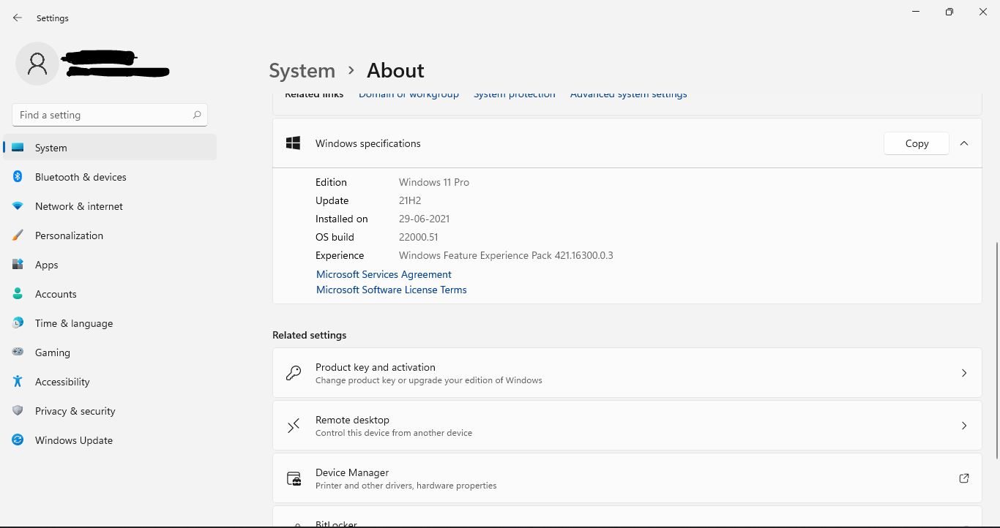Open the Microsoft Services Agreement link

pyautogui.click(x=384, y=274)
